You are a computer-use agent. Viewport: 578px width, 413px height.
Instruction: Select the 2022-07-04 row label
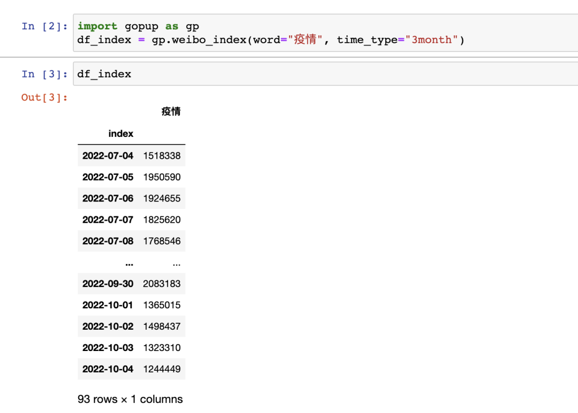point(108,155)
